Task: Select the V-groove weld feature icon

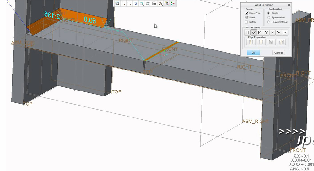Action: [253, 32]
